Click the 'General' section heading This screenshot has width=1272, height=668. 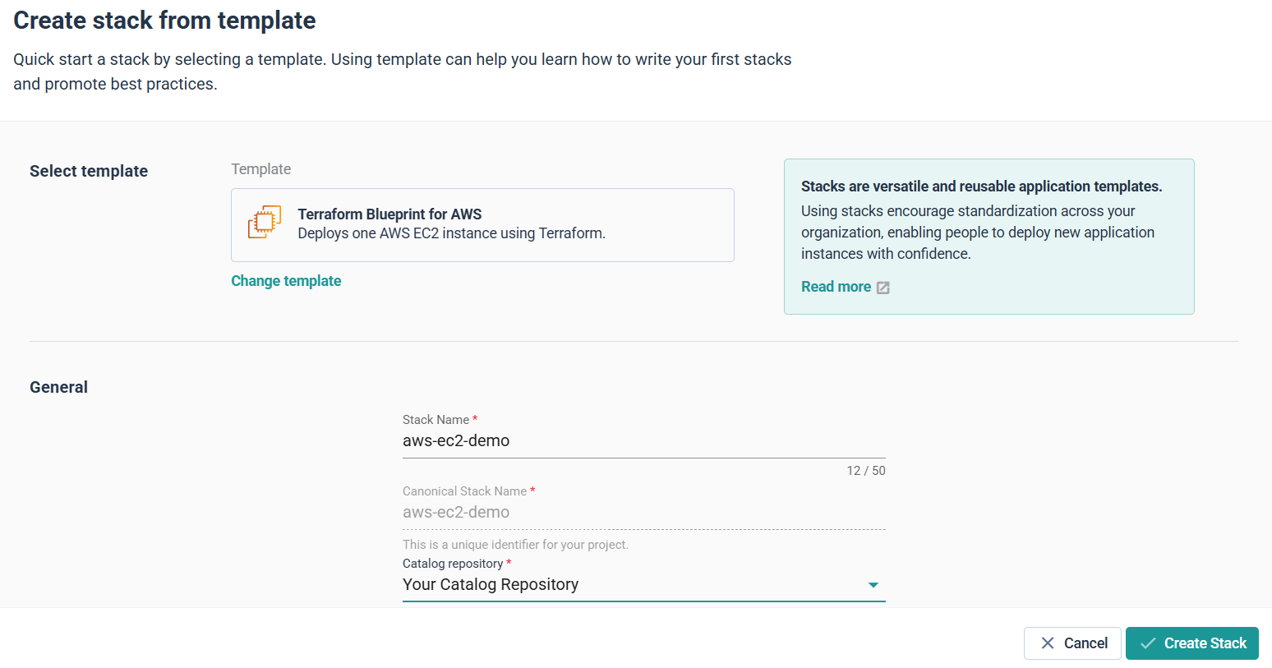pyautogui.click(x=58, y=387)
